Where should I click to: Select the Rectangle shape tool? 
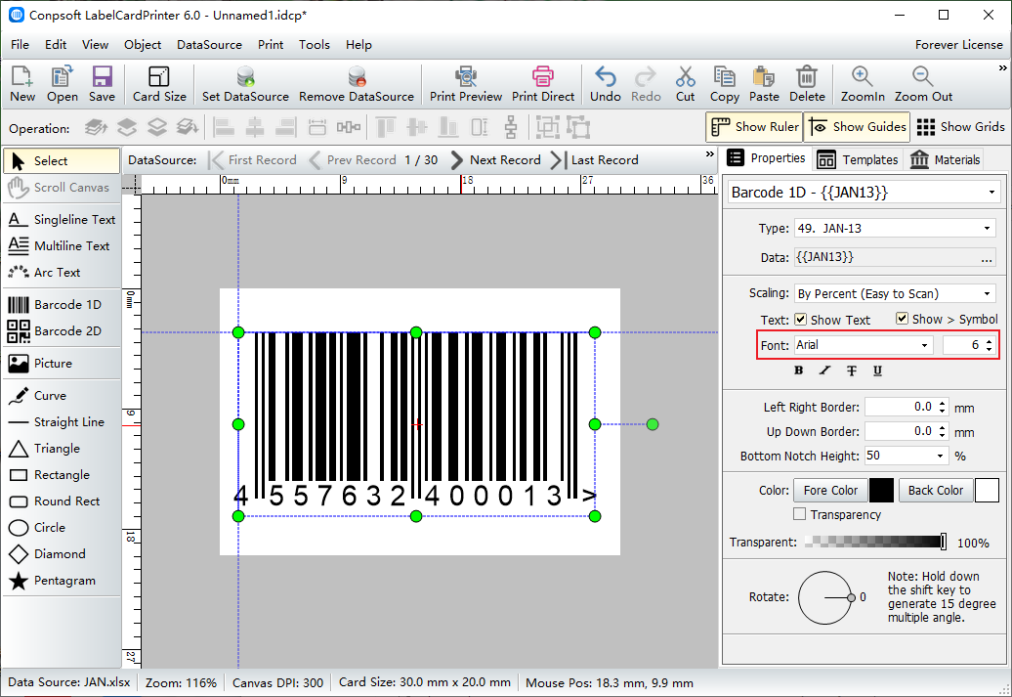pos(62,475)
